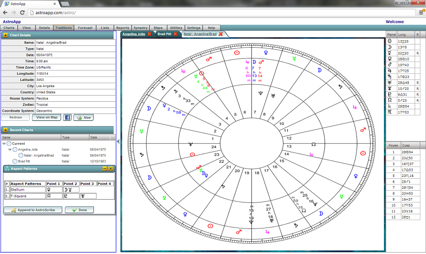426x254 pixels.
Task: Close the Brad Pitt chart tab
Action: coord(176,34)
